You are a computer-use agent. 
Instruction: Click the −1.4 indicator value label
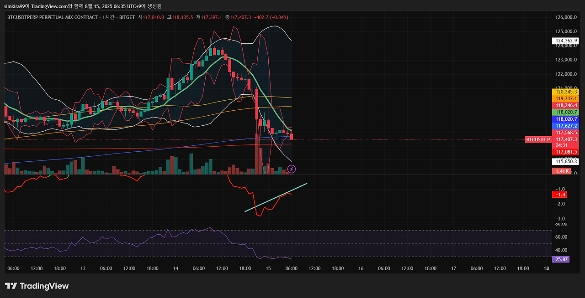coord(559,195)
